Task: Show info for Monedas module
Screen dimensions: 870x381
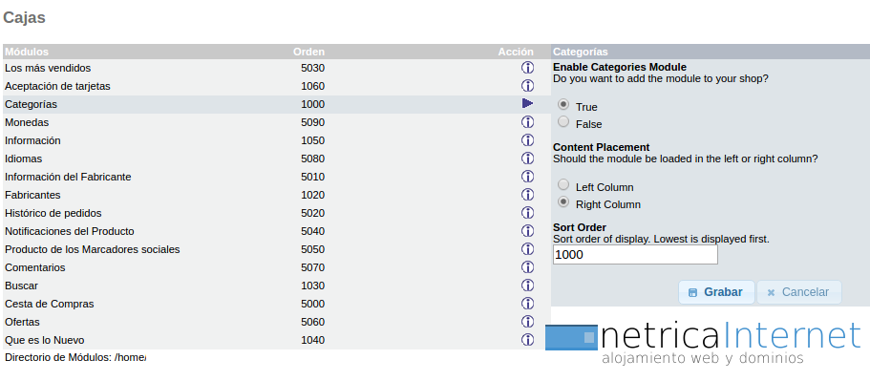Action: click(x=527, y=122)
